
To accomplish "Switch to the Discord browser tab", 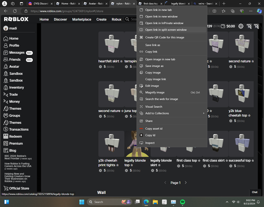I will [x=41, y=4].
